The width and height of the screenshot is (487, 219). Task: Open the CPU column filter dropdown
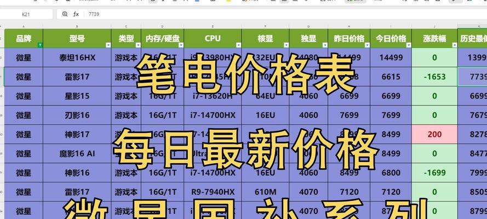[238, 45]
